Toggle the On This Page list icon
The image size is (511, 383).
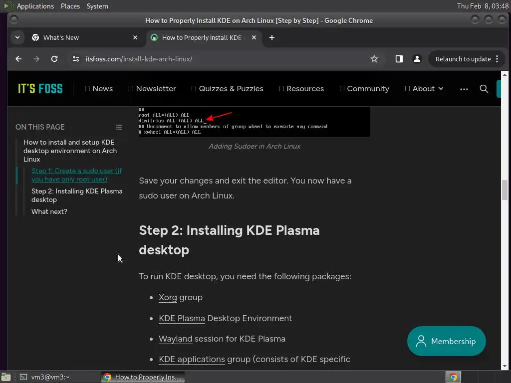pos(119,127)
